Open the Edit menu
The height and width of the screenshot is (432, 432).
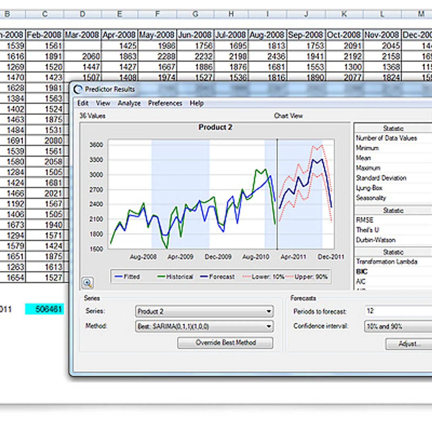[x=83, y=103]
